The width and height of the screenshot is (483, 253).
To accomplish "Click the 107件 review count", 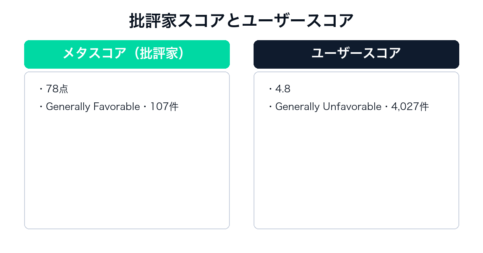I will pos(164,107).
